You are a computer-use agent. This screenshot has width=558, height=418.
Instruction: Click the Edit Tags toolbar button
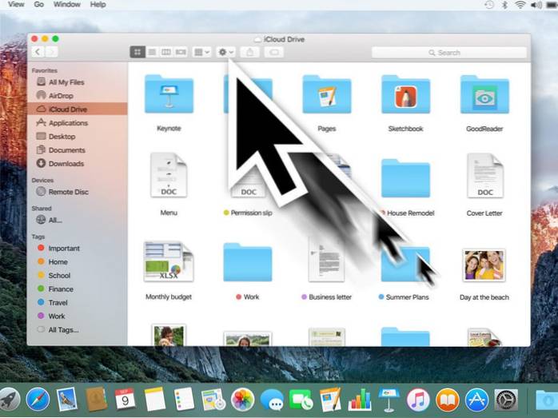[274, 52]
